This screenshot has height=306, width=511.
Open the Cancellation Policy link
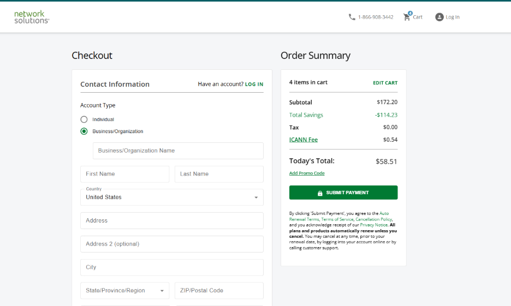tap(373, 219)
